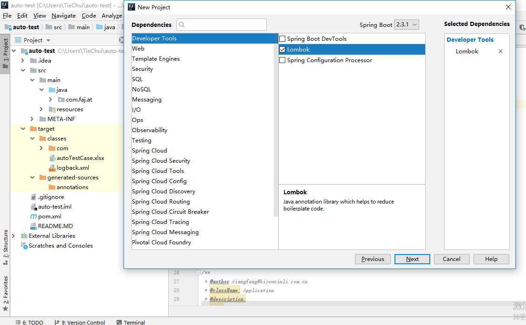Expand External Libraries node
The image size is (526, 325).
[13, 236]
